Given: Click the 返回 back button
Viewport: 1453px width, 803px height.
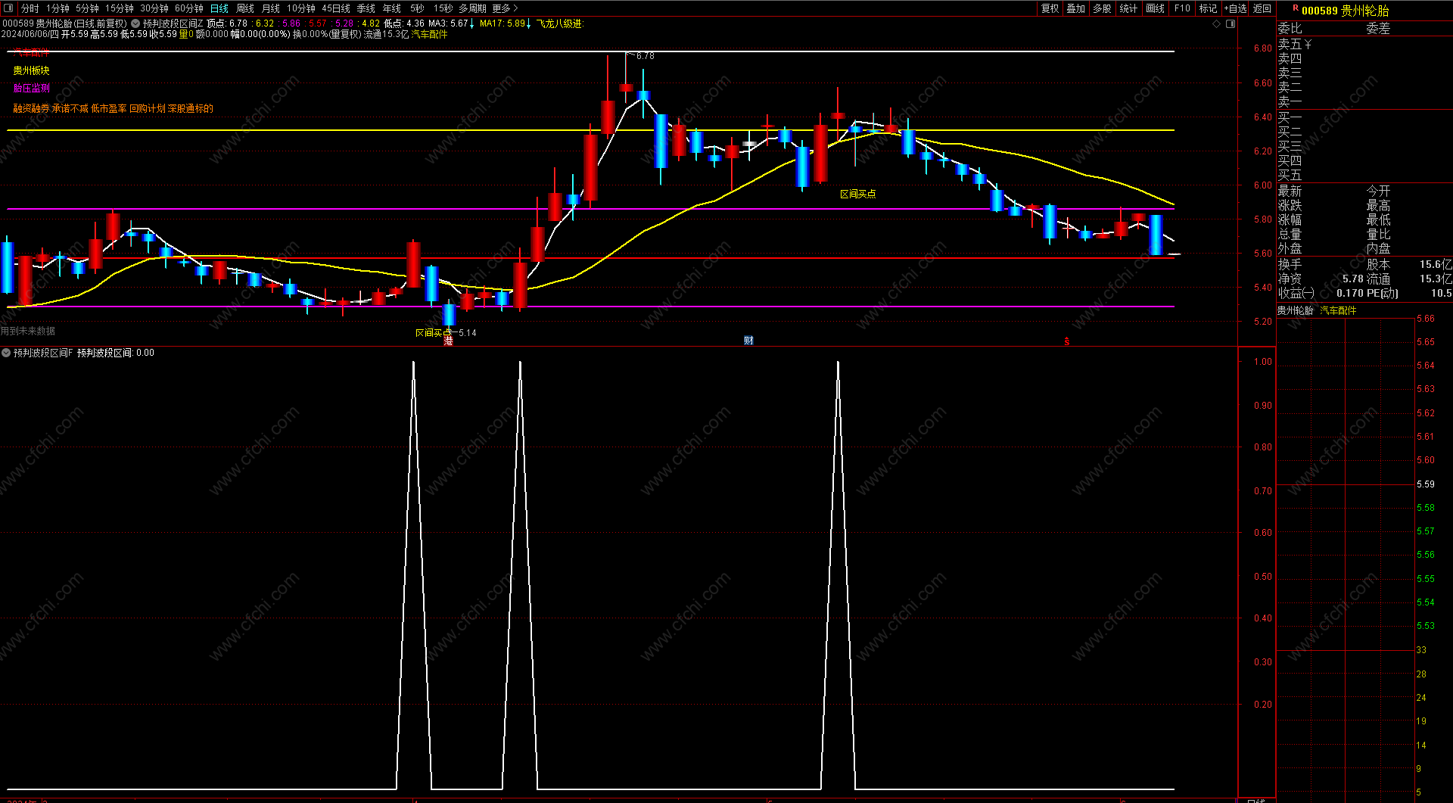Looking at the screenshot, I should coord(1262,8).
